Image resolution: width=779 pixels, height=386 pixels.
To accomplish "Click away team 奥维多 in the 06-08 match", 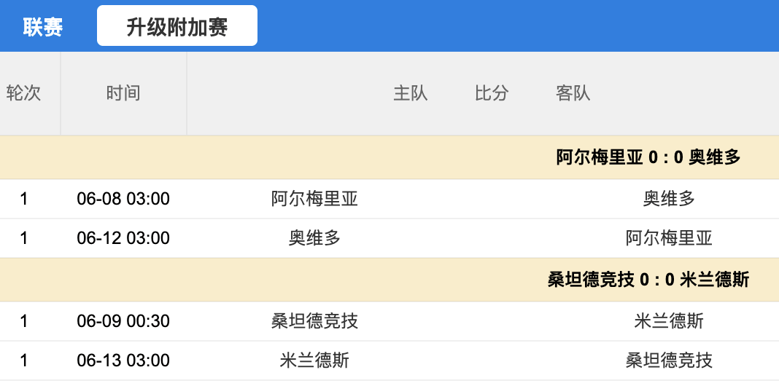I will click(669, 199).
